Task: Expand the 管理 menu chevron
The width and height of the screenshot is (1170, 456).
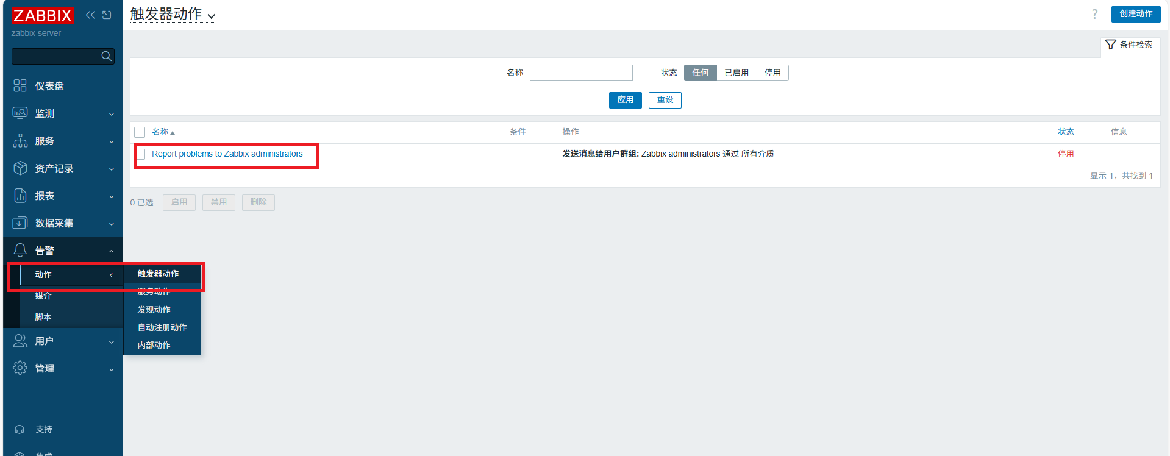Action: coord(112,369)
